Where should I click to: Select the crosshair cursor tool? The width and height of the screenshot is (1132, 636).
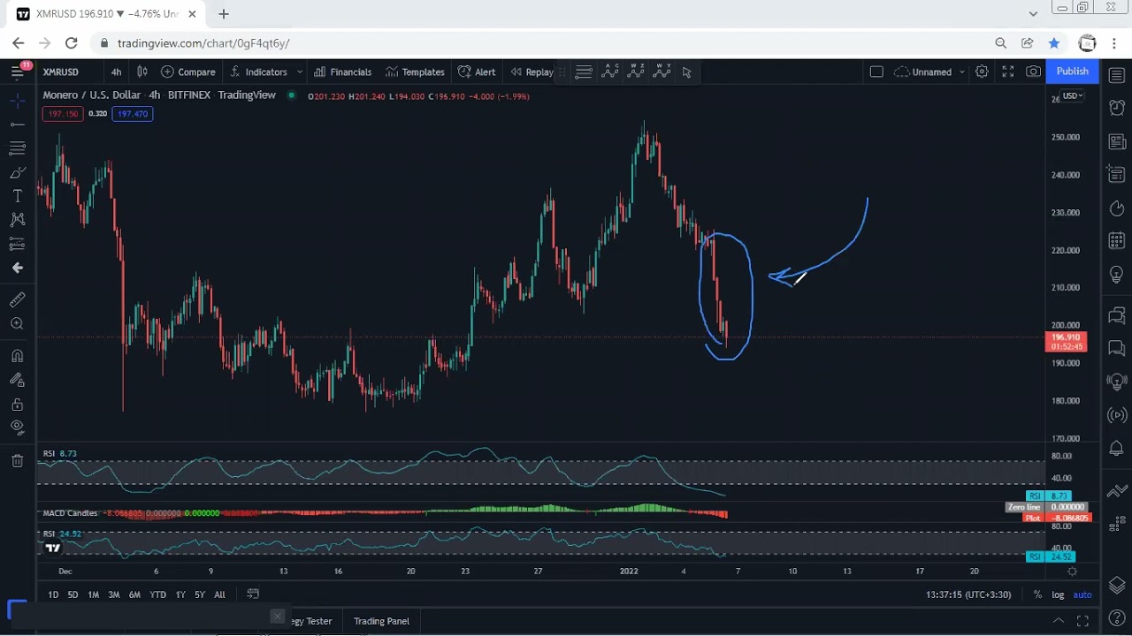tap(17, 102)
